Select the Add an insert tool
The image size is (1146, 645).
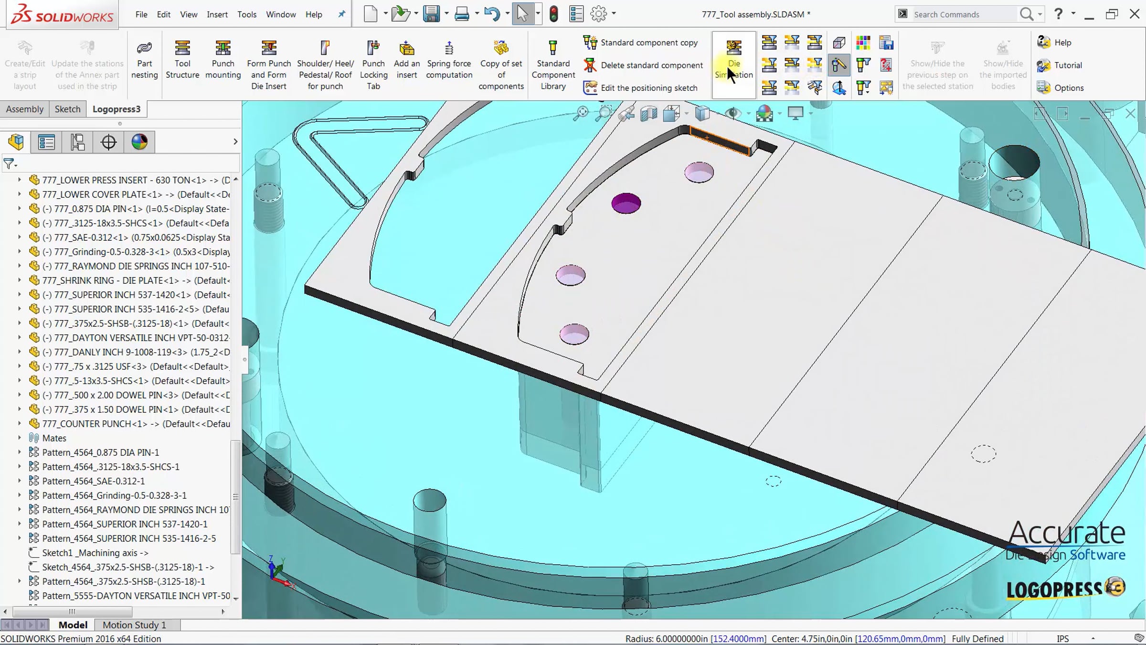[407, 60]
